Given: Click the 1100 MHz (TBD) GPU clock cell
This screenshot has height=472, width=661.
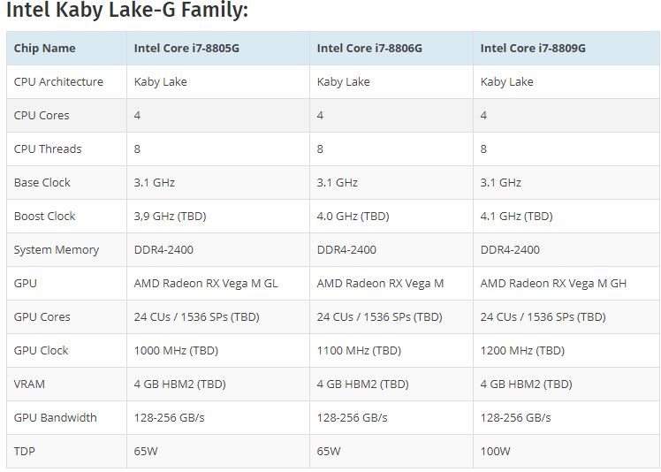Looking at the screenshot, I should pos(359,351).
